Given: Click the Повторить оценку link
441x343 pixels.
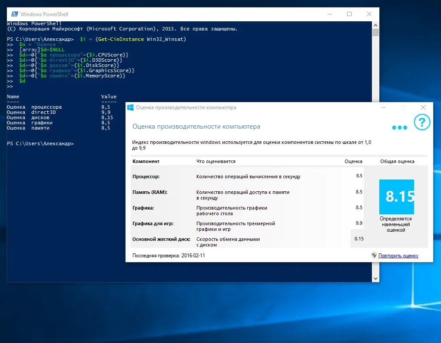Looking at the screenshot, I should coord(398,256).
